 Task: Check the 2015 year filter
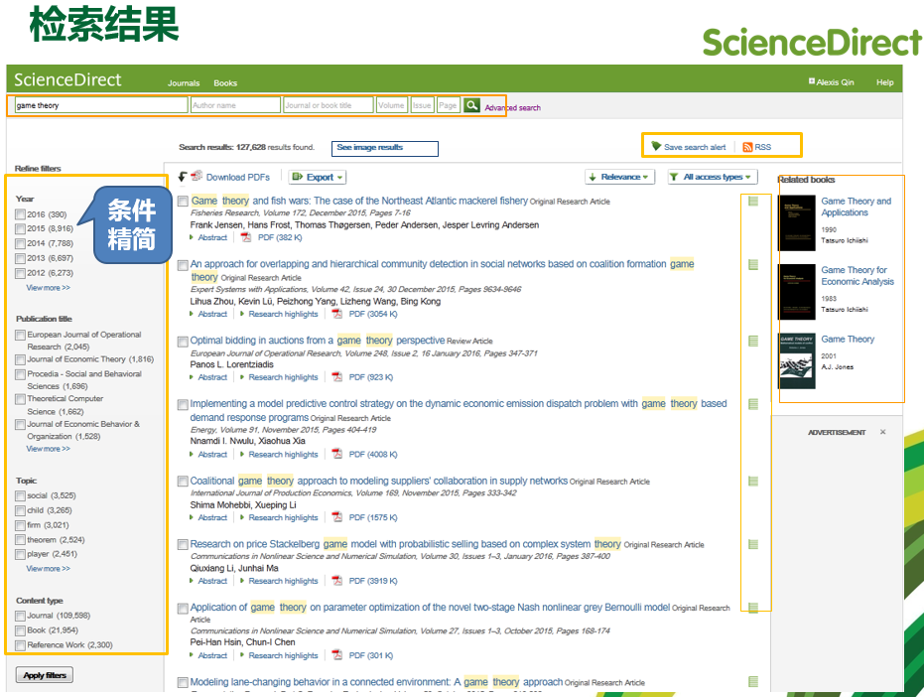21,228
